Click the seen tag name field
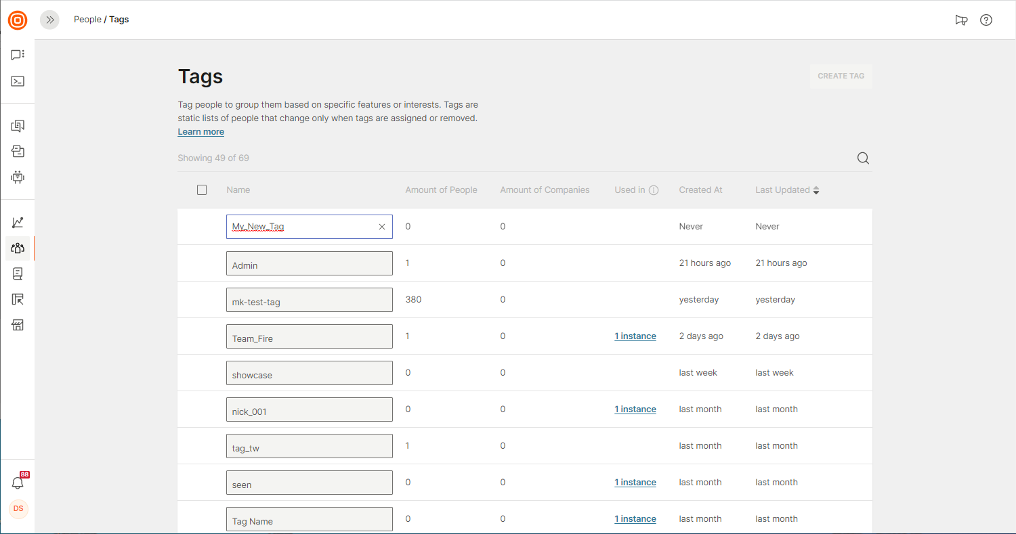This screenshot has height=534, width=1016. 309,483
